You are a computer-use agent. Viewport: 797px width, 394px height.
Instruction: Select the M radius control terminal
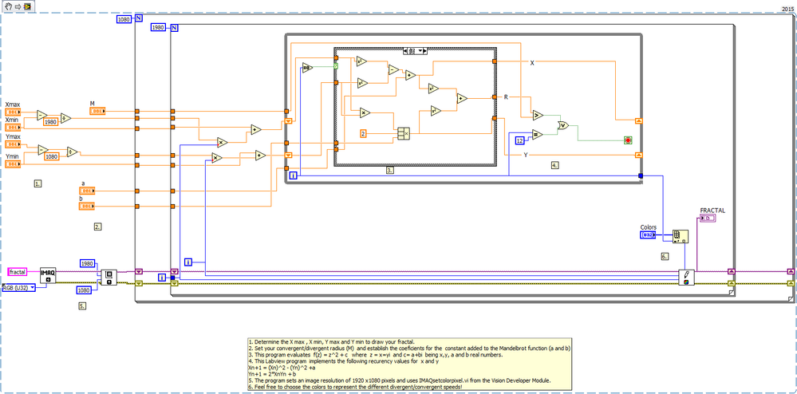(x=97, y=111)
